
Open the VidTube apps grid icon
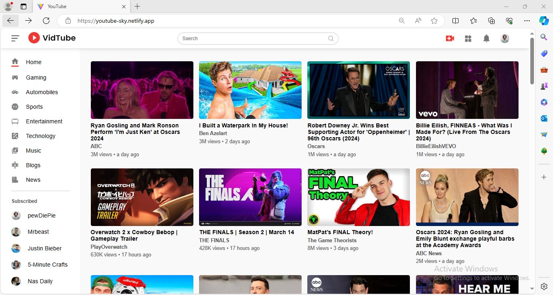(x=468, y=38)
